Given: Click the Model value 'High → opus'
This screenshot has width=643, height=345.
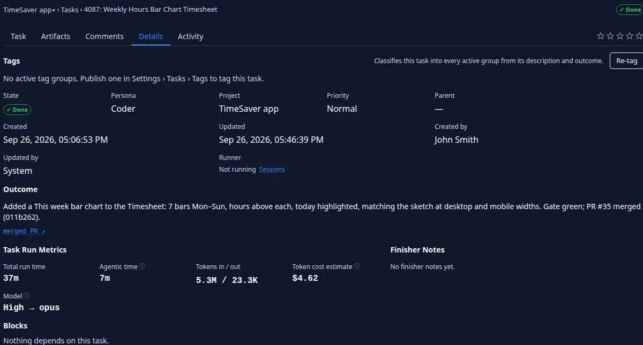Looking at the screenshot, I should (32, 308).
